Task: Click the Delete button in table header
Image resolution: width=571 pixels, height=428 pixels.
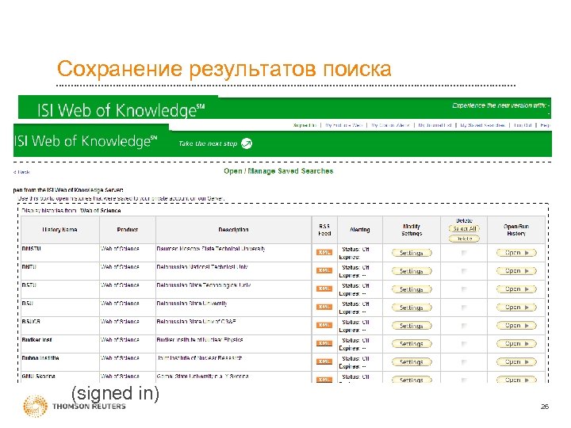Action: [x=464, y=239]
